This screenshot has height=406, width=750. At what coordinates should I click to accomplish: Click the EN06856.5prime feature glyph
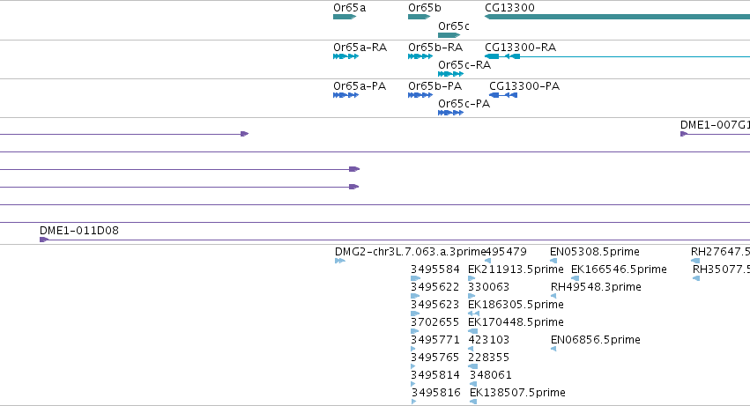point(553,349)
